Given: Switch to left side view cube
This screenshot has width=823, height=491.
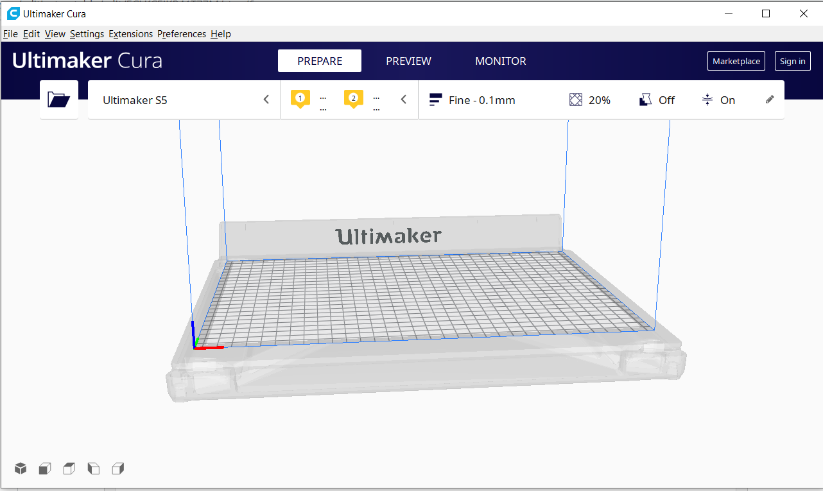Looking at the screenshot, I should point(94,469).
